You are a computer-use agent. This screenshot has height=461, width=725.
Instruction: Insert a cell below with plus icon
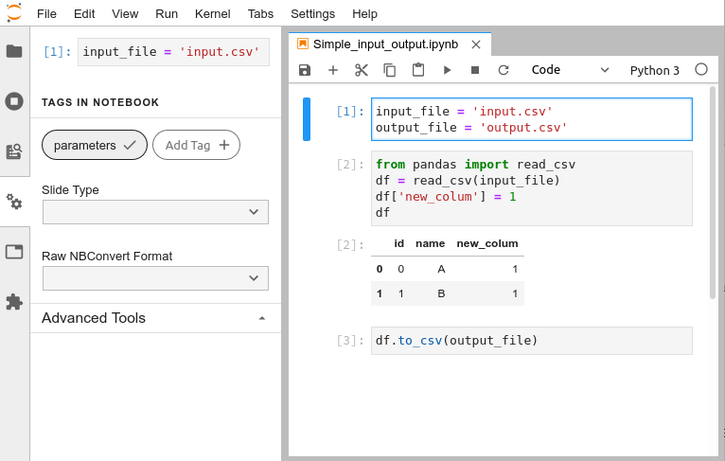(333, 70)
